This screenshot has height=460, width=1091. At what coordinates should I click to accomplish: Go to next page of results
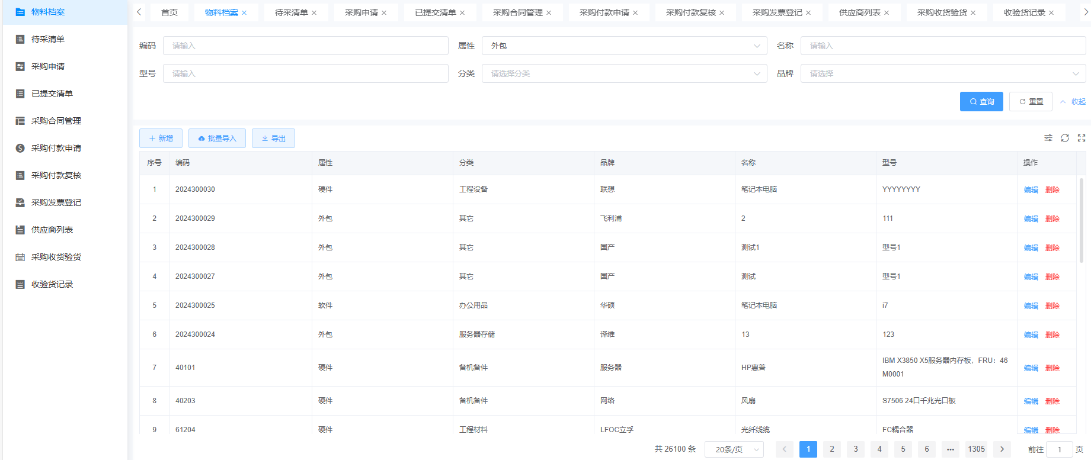(1002, 449)
